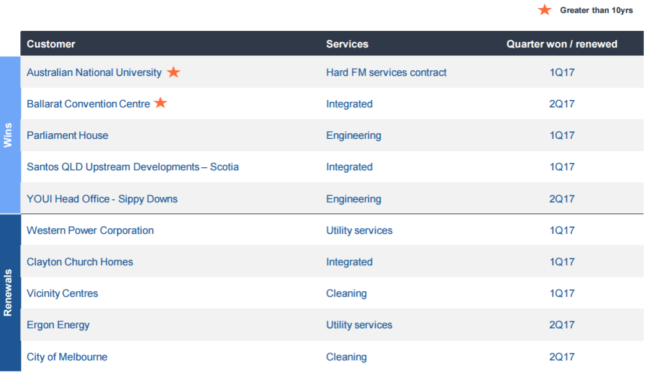Click the Greater than 10yrs legend text
This screenshot has width=655, height=385.
click(596, 10)
